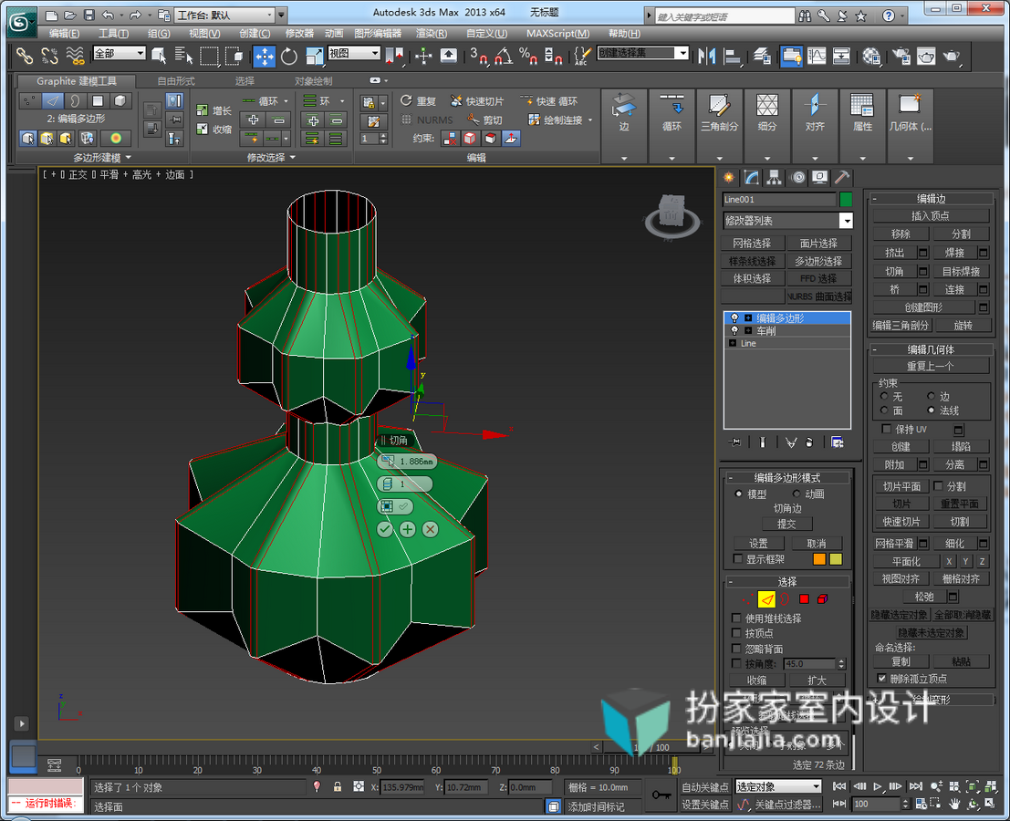Cancel the chamfer caddy with X
This screenshot has height=821, width=1010.
pos(431,529)
